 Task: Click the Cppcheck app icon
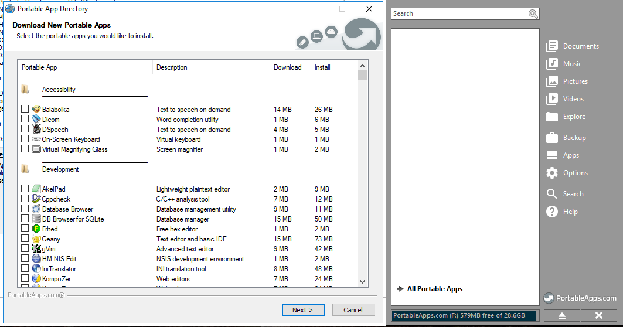(x=36, y=198)
